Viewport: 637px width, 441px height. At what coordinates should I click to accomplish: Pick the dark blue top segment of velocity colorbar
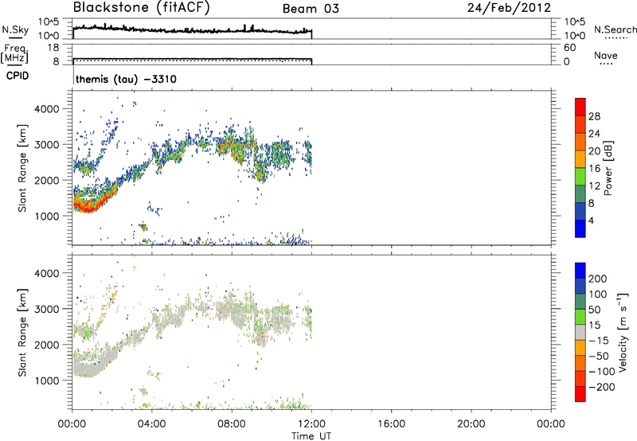coord(580,271)
